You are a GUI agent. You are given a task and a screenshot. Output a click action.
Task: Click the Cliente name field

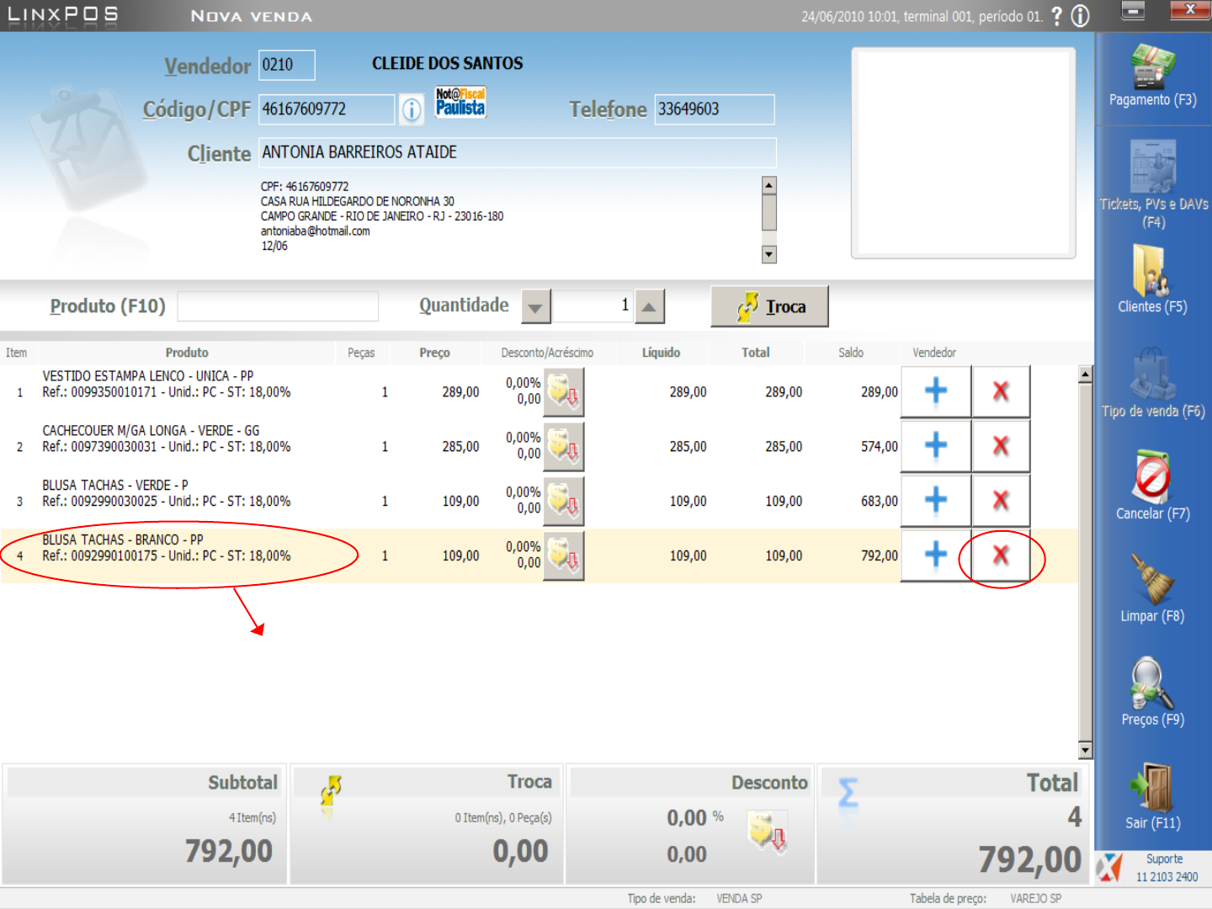click(x=517, y=152)
